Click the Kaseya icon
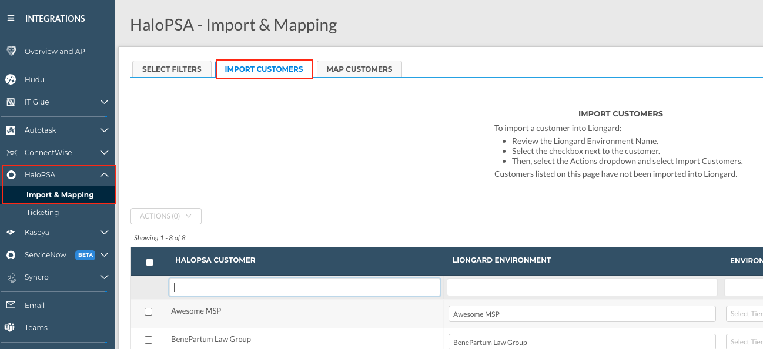The width and height of the screenshot is (763, 349). pyautogui.click(x=11, y=233)
